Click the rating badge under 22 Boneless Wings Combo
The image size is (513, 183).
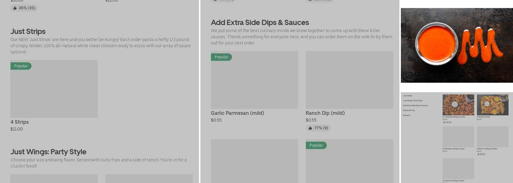pos(447,122)
